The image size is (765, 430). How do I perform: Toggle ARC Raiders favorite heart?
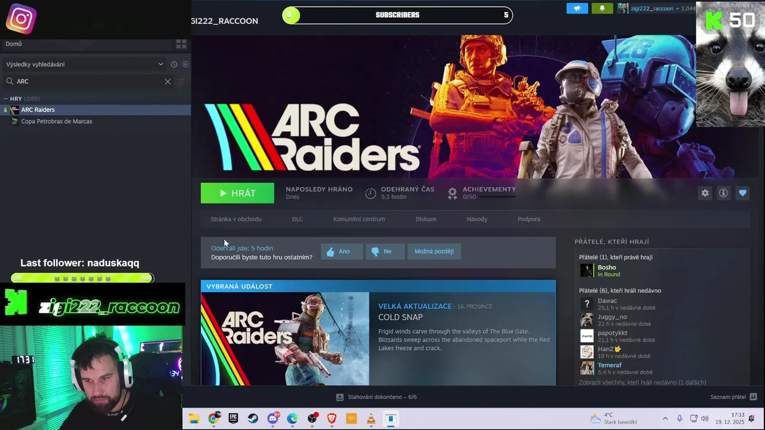coord(742,193)
